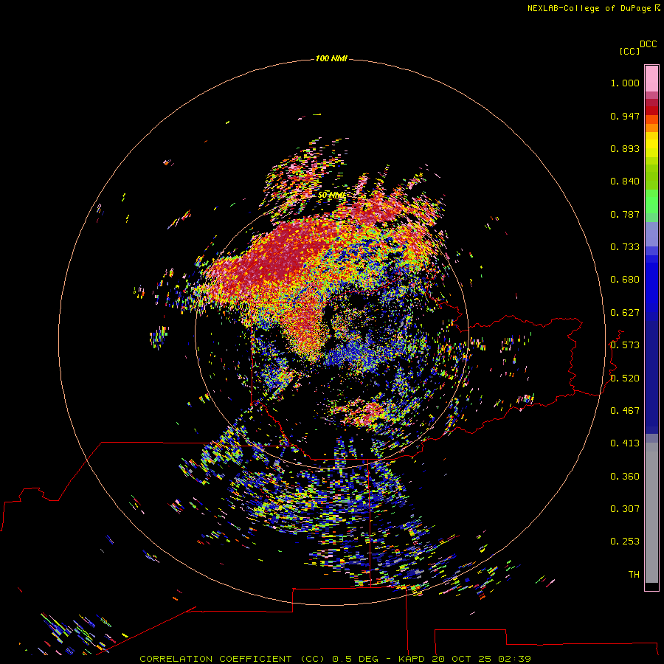Click the 0.520 scale value
Image resolution: width=664 pixels, height=664 pixels.
pos(625,378)
